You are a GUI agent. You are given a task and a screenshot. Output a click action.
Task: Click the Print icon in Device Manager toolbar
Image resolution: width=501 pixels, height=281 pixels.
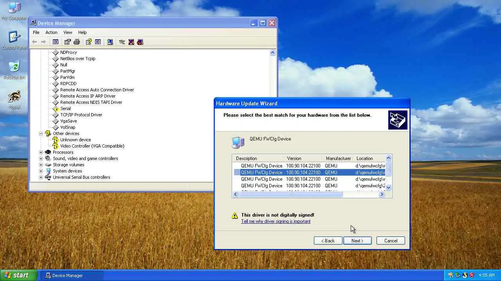click(x=77, y=42)
